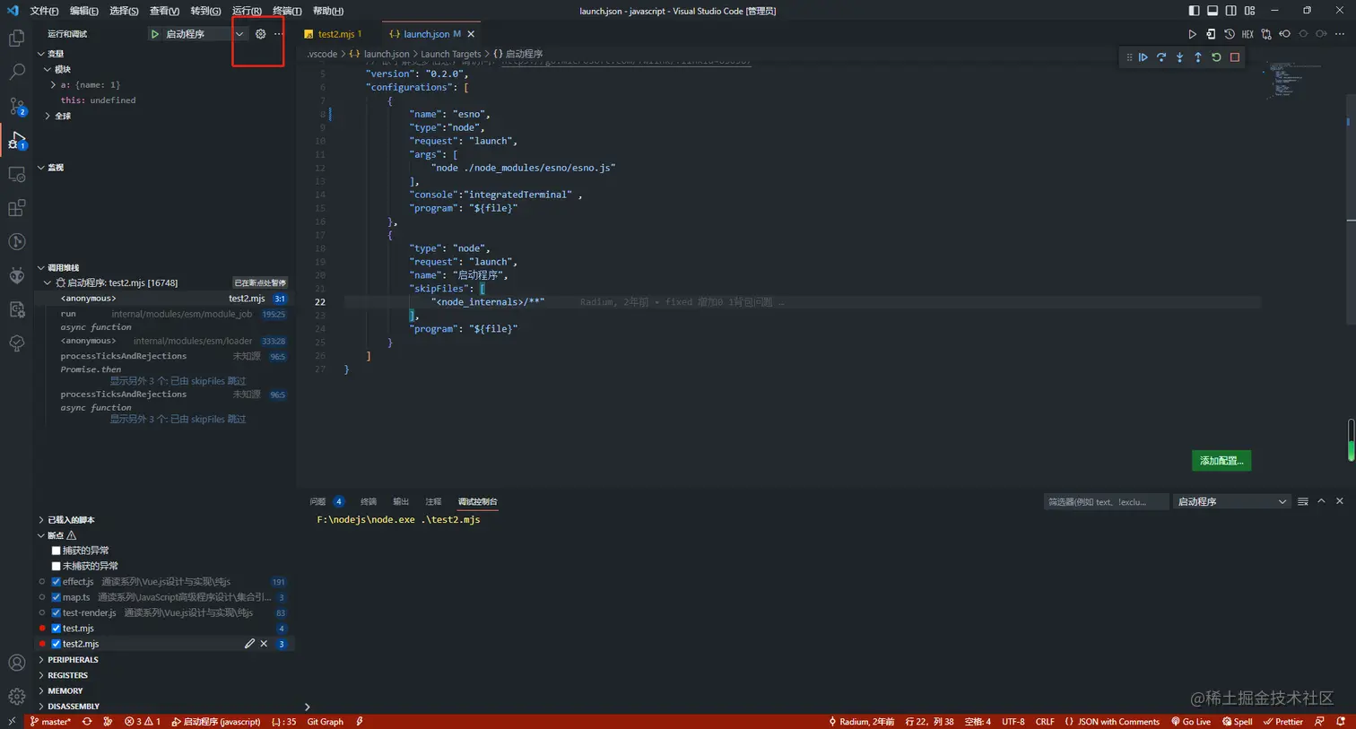
Task: Close the launch.json editor tab
Action: coord(471,34)
